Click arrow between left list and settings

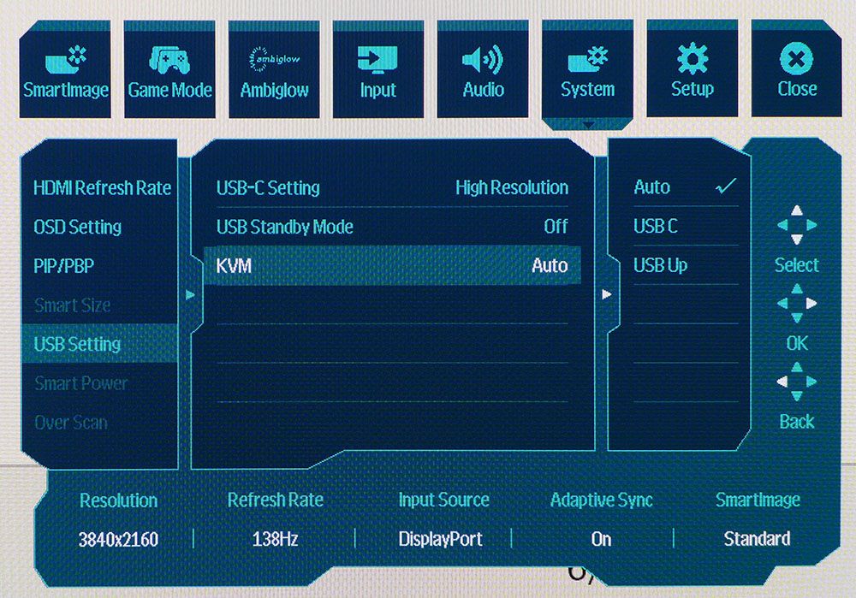(x=191, y=295)
